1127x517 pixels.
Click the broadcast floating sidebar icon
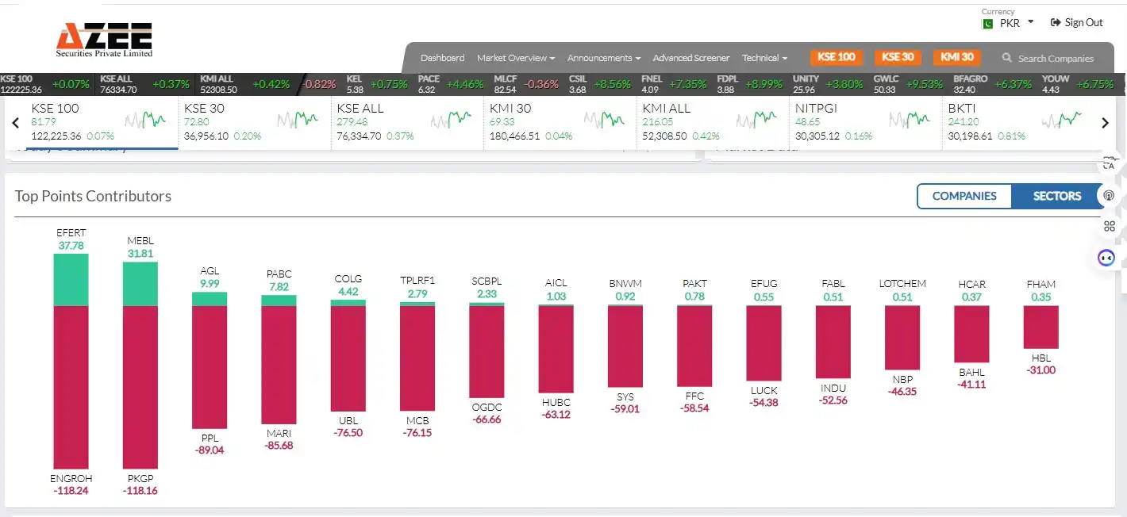[1109, 195]
